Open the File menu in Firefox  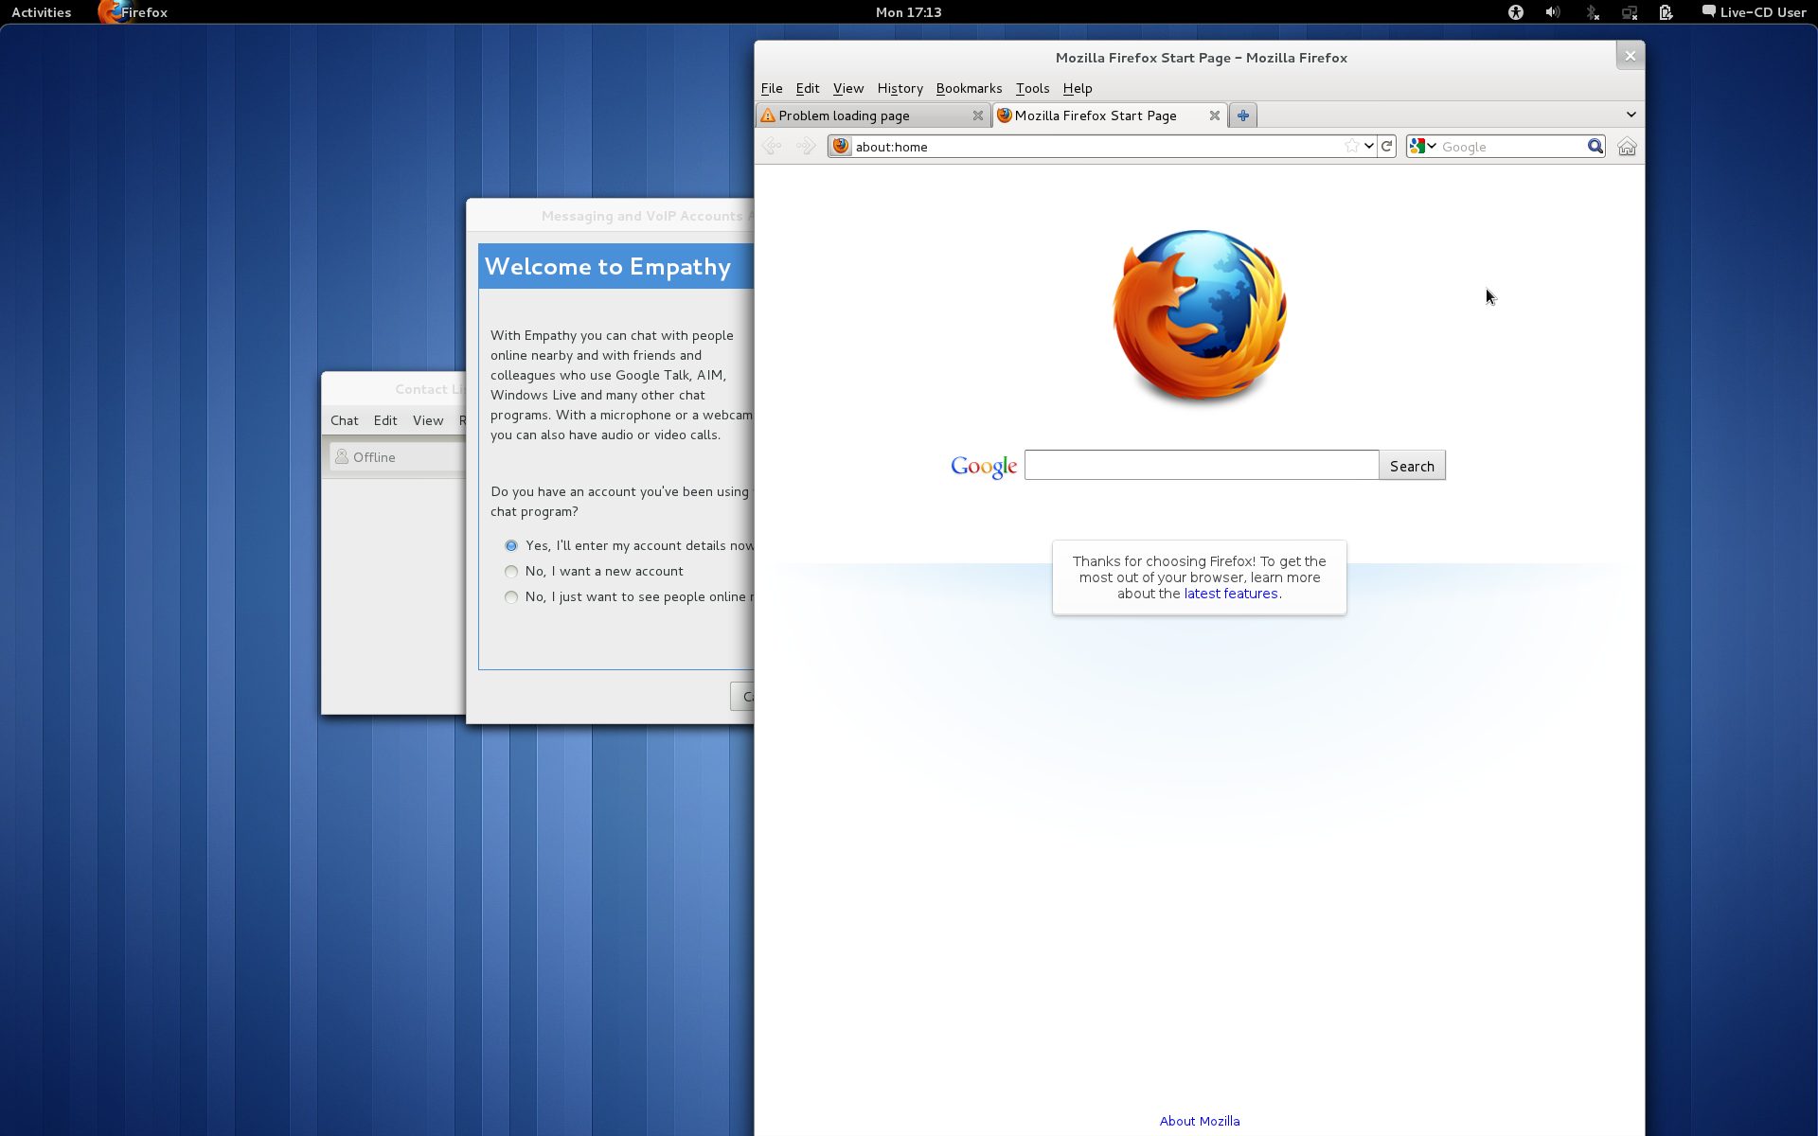pyautogui.click(x=772, y=88)
